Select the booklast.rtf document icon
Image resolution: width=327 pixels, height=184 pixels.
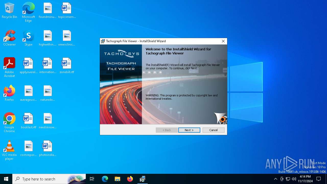coord(28,121)
